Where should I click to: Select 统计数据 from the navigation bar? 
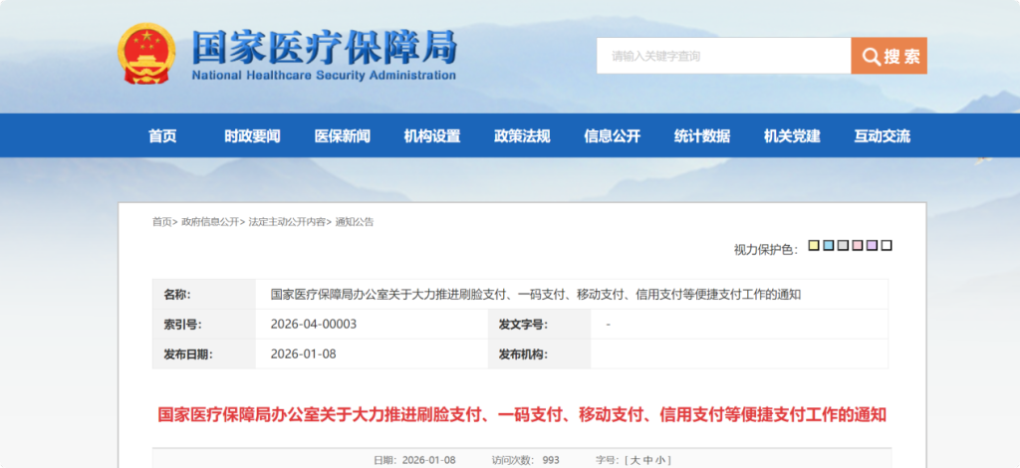pos(701,136)
